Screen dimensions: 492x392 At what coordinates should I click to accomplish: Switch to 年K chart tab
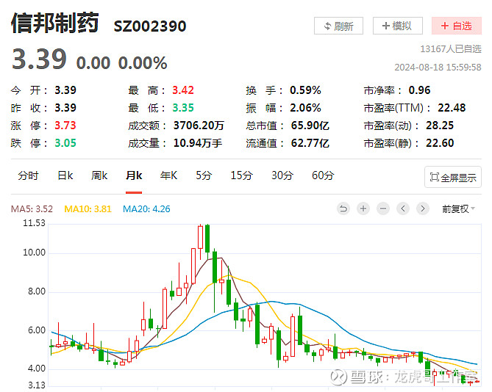pyautogui.click(x=168, y=175)
